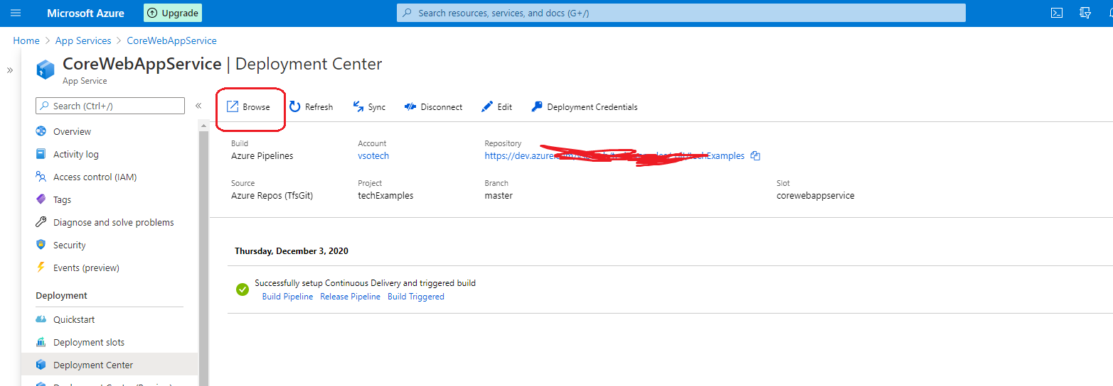This screenshot has height=386, width=1113.
Task: Expand the left portal sidebar chevrons
Action: tap(10, 70)
